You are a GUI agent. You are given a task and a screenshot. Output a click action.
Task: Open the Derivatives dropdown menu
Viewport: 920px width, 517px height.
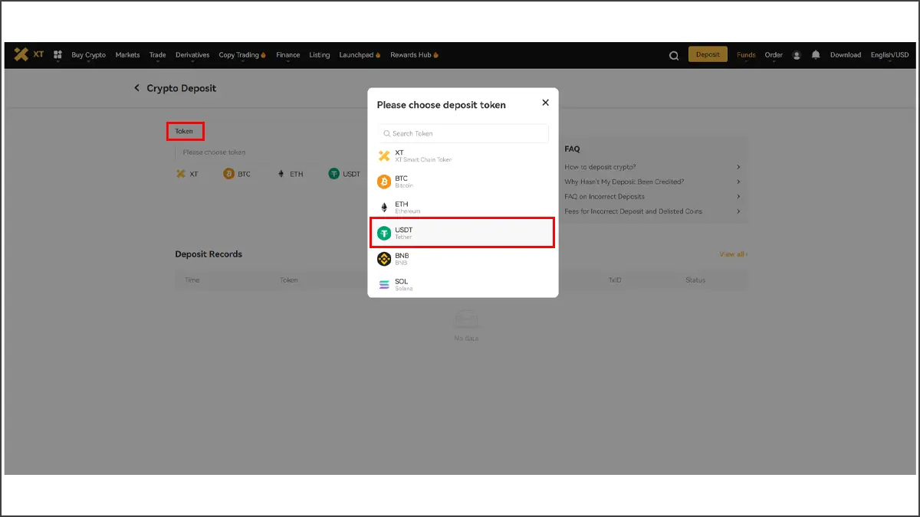[x=192, y=55]
